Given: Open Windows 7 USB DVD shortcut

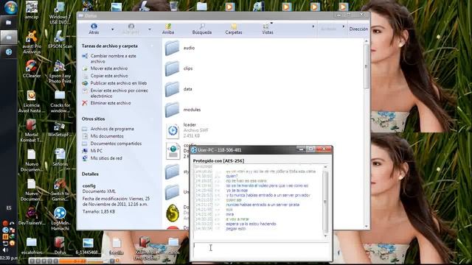Looking at the screenshot, I should tap(60, 13).
